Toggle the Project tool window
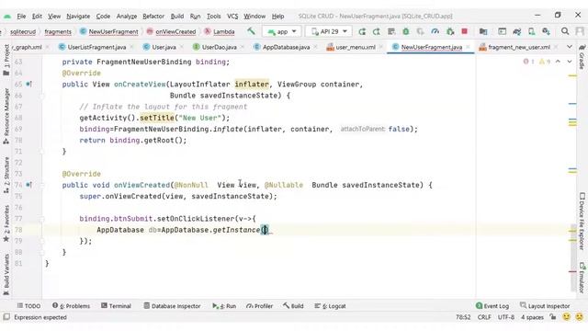 coord(6,60)
